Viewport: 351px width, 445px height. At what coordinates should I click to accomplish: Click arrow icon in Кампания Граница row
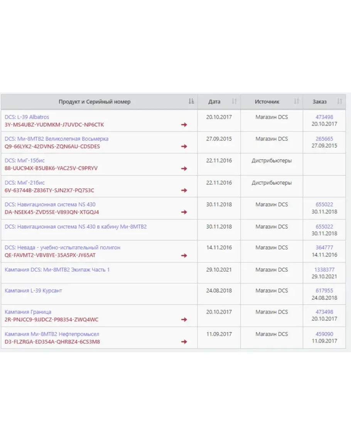click(184, 320)
